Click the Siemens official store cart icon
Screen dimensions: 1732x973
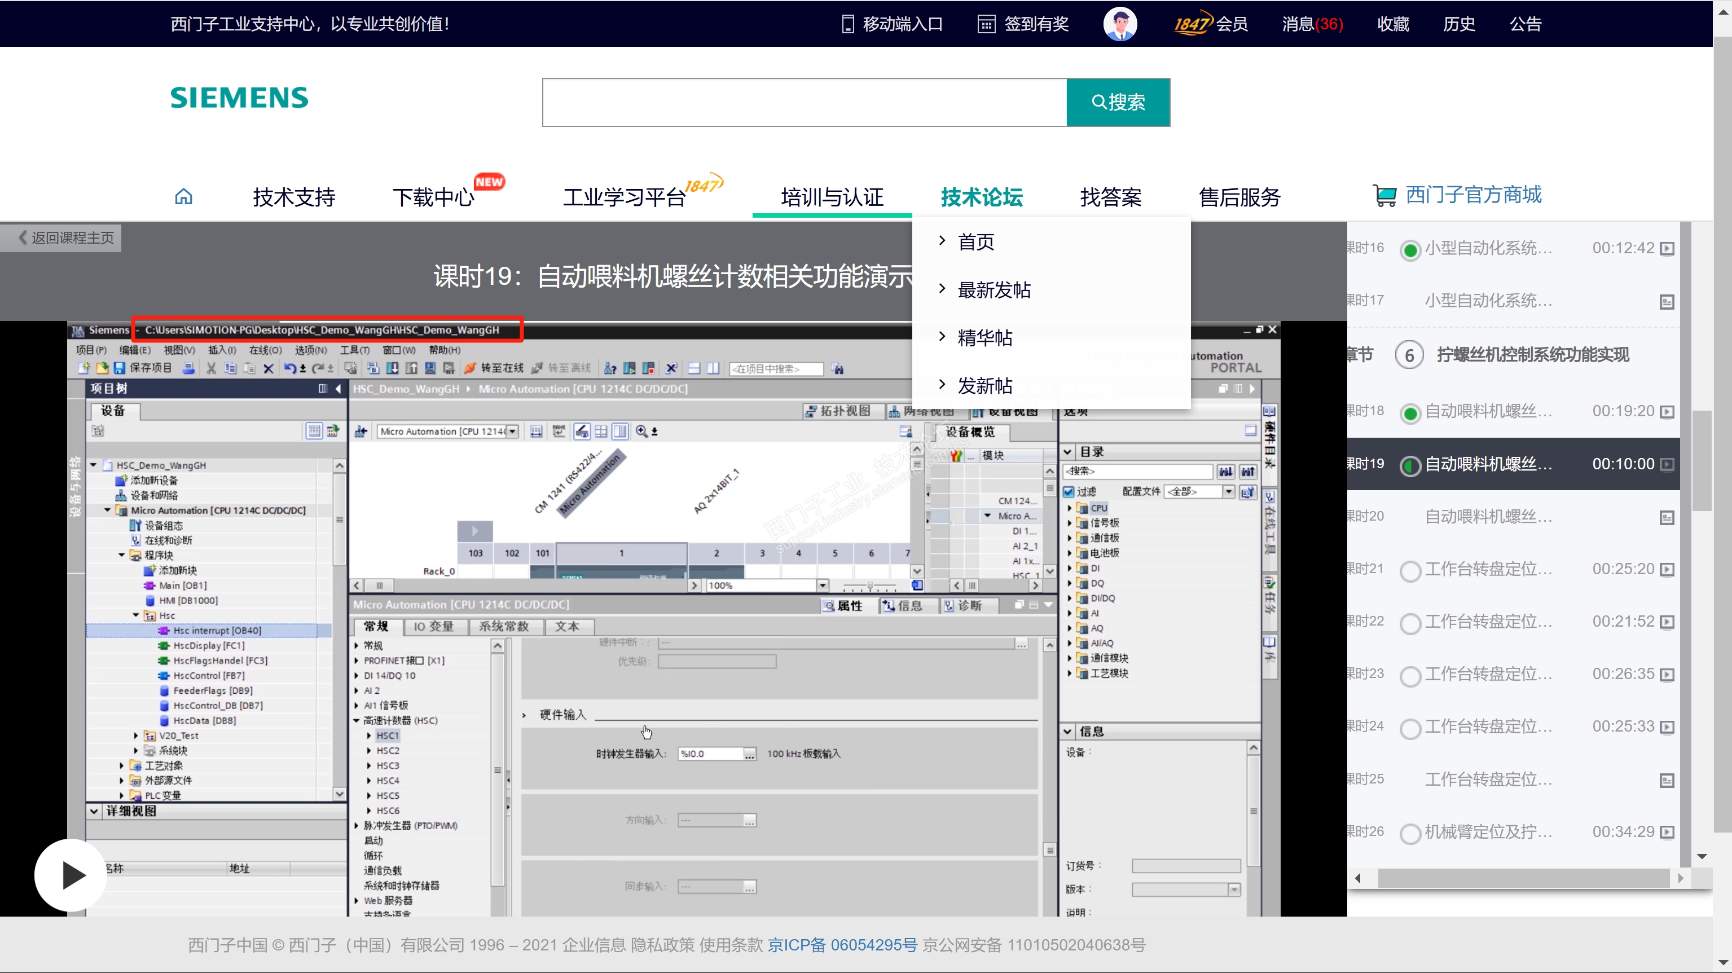pyautogui.click(x=1384, y=196)
